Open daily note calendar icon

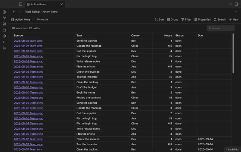coord(4,30)
